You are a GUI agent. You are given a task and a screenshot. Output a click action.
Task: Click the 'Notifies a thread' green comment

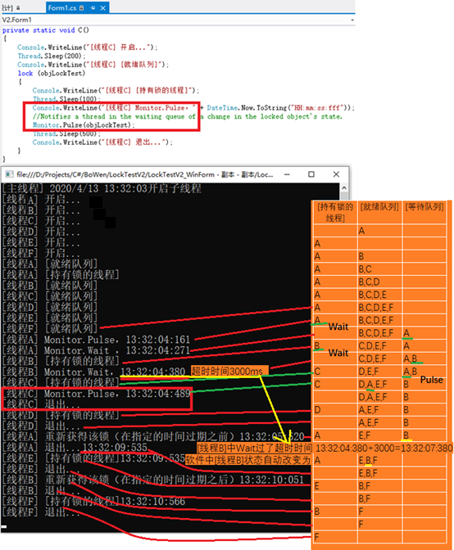[187, 116]
